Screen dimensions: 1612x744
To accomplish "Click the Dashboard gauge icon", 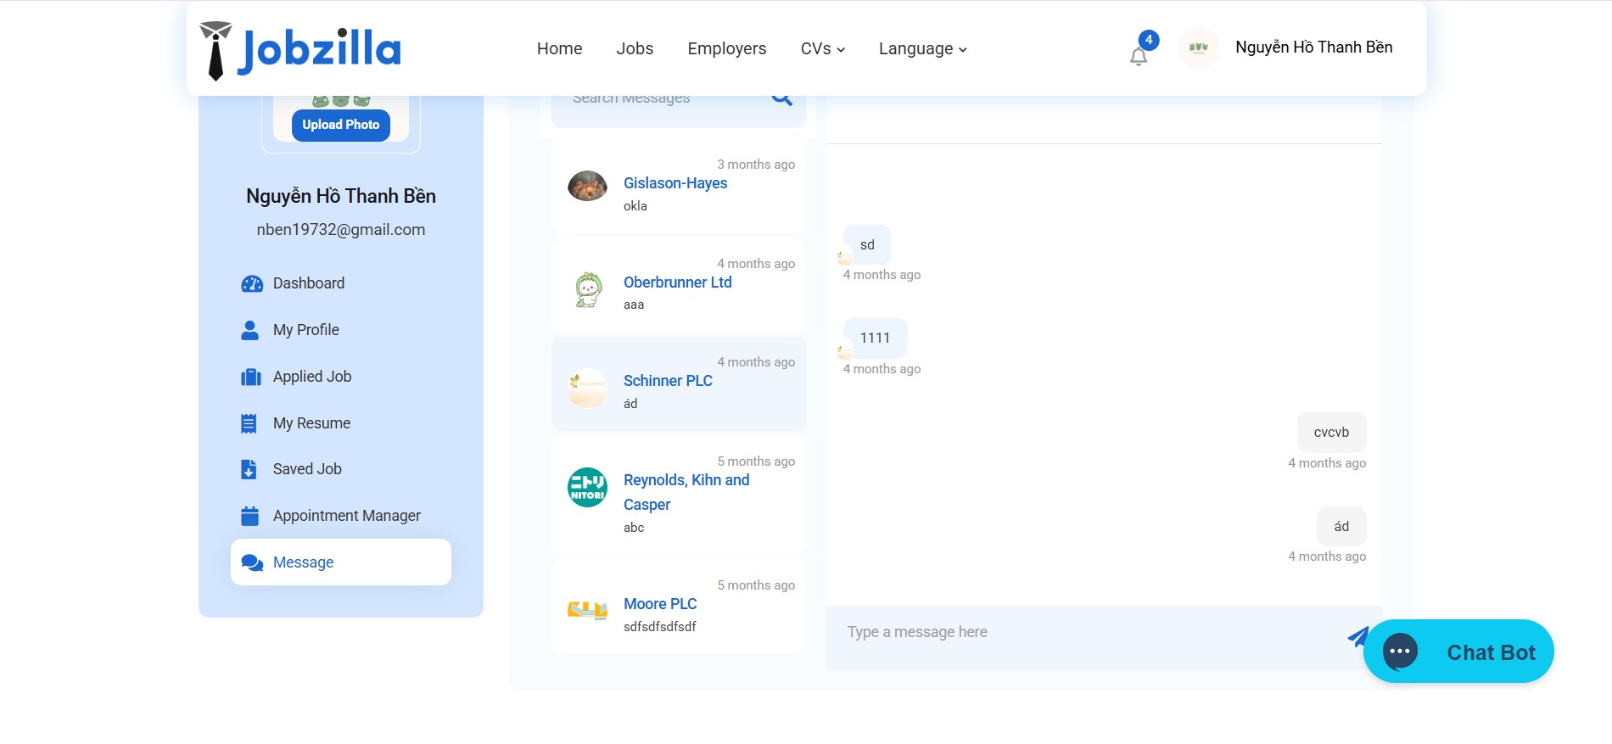I will [251, 283].
